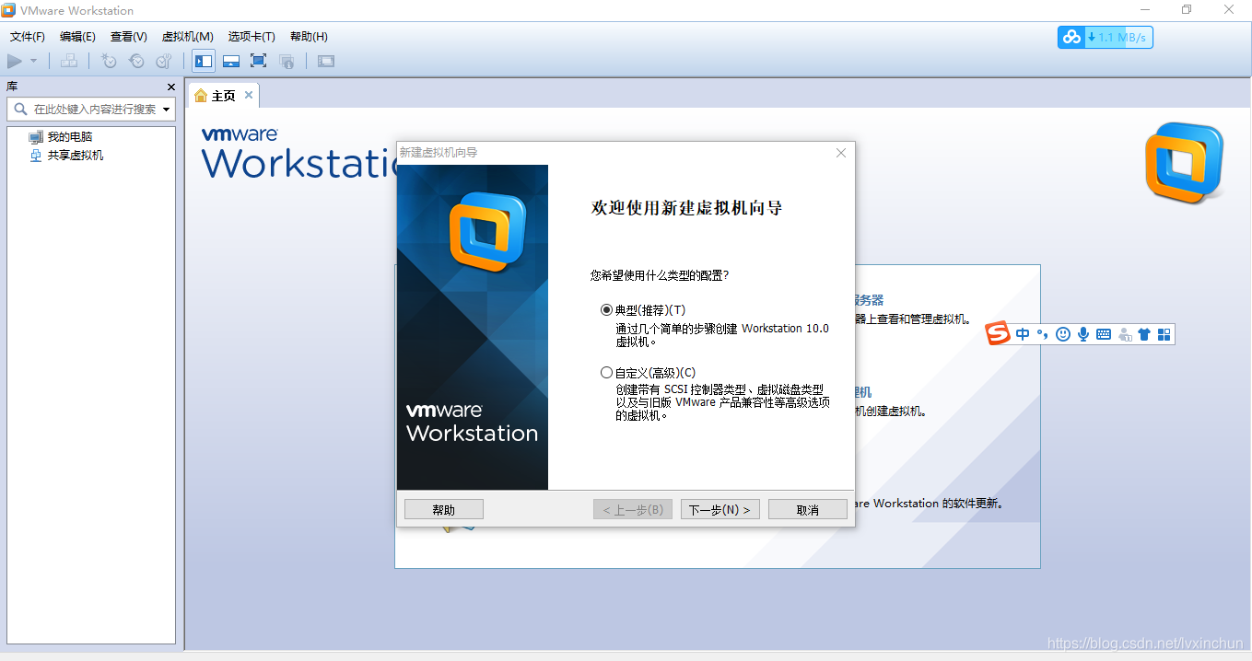Click the power on play icon in toolbar
The image size is (1252, 661).
pyautogui.click(x=14, y=61)
